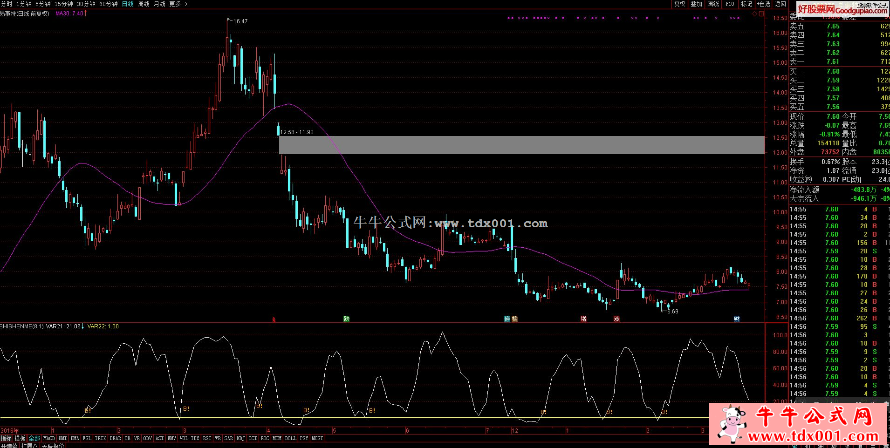Add stock via +自选
The image size is (890, 448).
764,4
